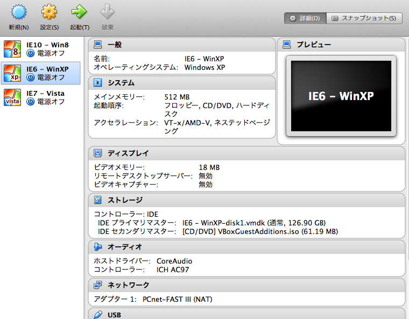Click the システム section chip icon
Screen dimensions: 409x319
98,83
